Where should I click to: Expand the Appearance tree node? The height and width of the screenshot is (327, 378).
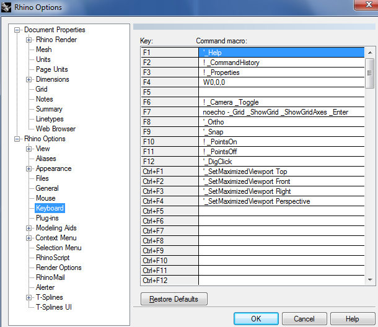click(29, 168)
